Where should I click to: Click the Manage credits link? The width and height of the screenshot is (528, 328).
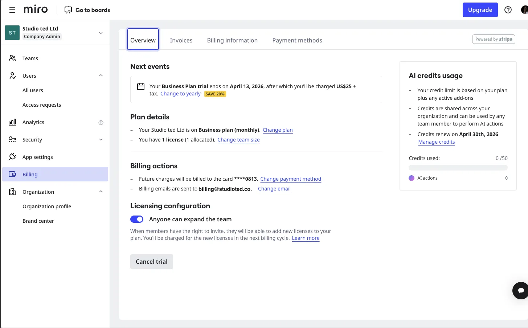coord(437,142)
